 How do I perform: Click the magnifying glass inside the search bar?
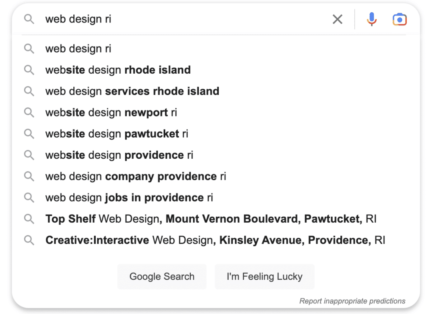point(29,19)
